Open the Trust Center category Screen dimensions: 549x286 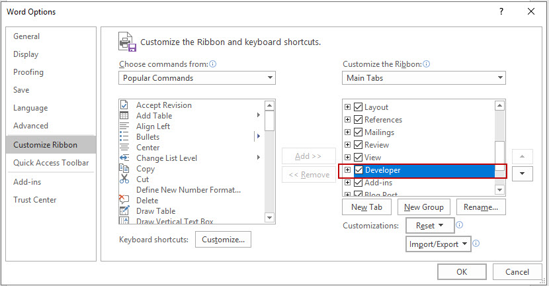click(35, 200)
